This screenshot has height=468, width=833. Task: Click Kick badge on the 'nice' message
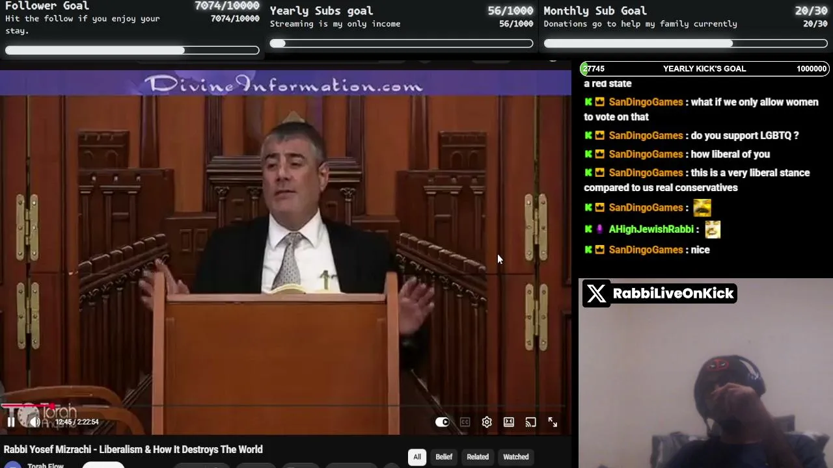pos(588,250)
